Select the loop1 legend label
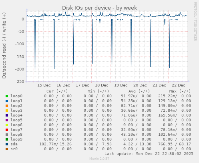This screenshot has width=199, height=163. pyautogui.click(x=16, y=101)
